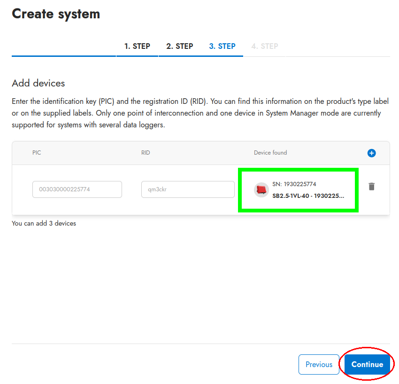This screenshot has width=399, height=384.
Task: Click the serial number SN: 1930225774
Action: click(297, 184)
